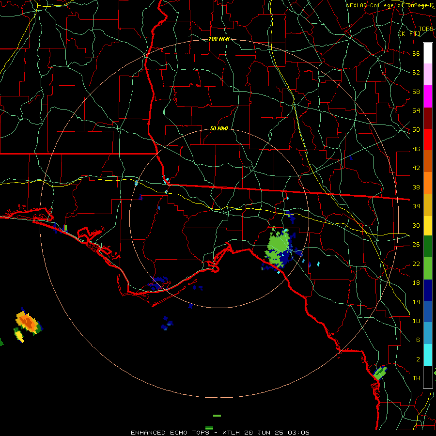Click the magenta swatch in the legend

(428, 96)
